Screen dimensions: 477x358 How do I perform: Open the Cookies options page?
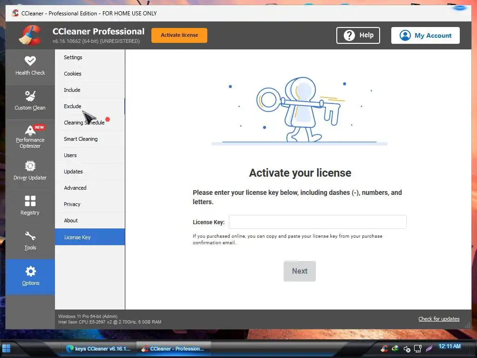click(90, 74)
